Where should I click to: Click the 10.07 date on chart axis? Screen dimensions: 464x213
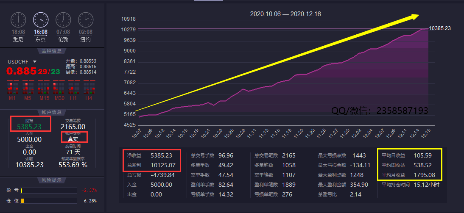tap(137, 133)
